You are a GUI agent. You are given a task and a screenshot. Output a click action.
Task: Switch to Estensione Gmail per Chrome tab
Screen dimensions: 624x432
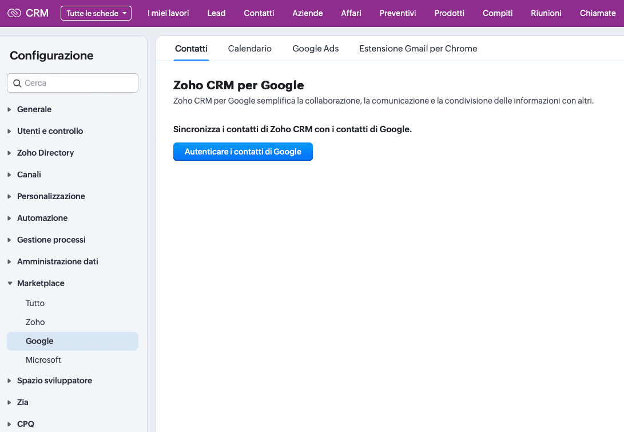pos(418,49)
